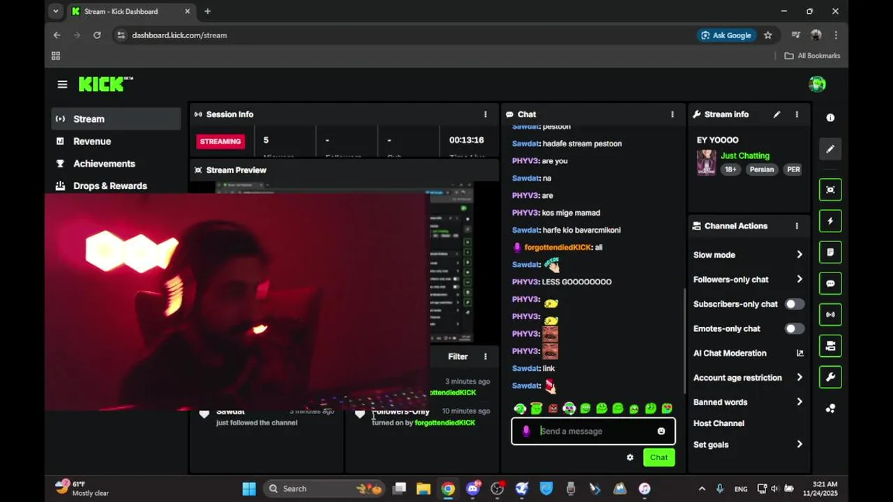Select Stream in the left navigation

[116, 119]
